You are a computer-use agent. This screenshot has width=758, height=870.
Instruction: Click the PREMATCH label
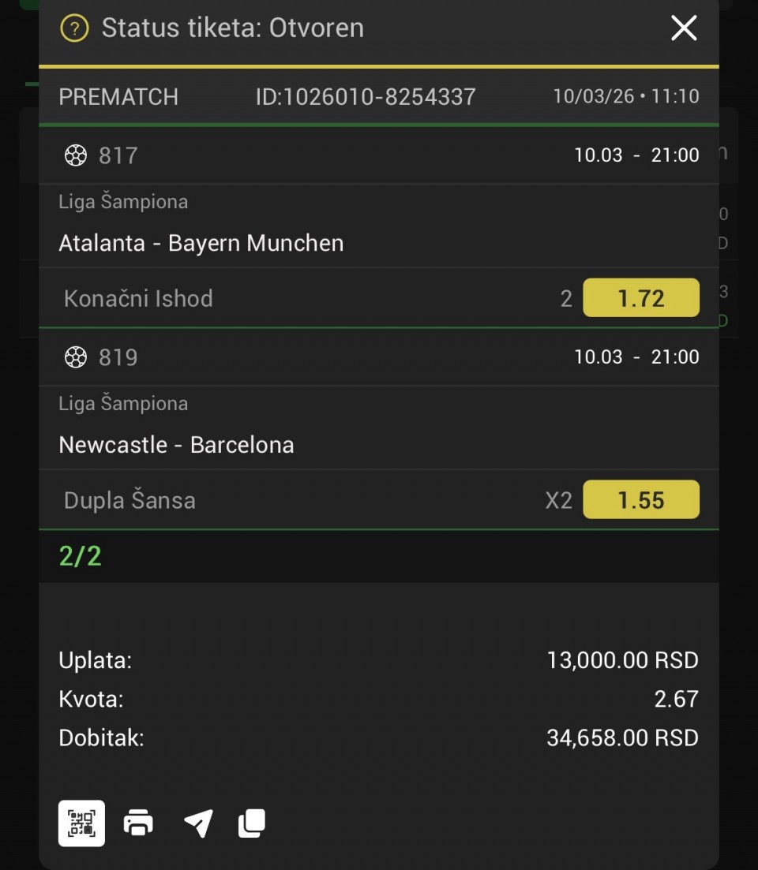tap(118, 97)
